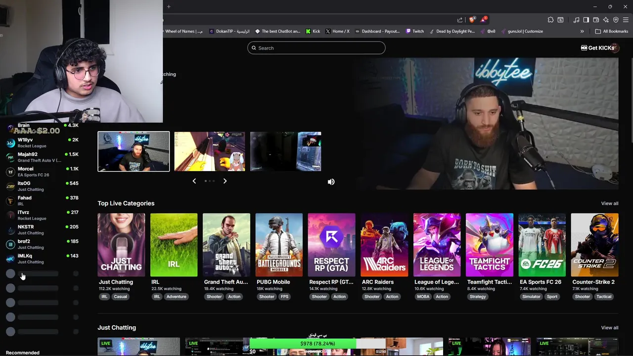Open the EA Sports FC 26 category card

click(542, 245)
